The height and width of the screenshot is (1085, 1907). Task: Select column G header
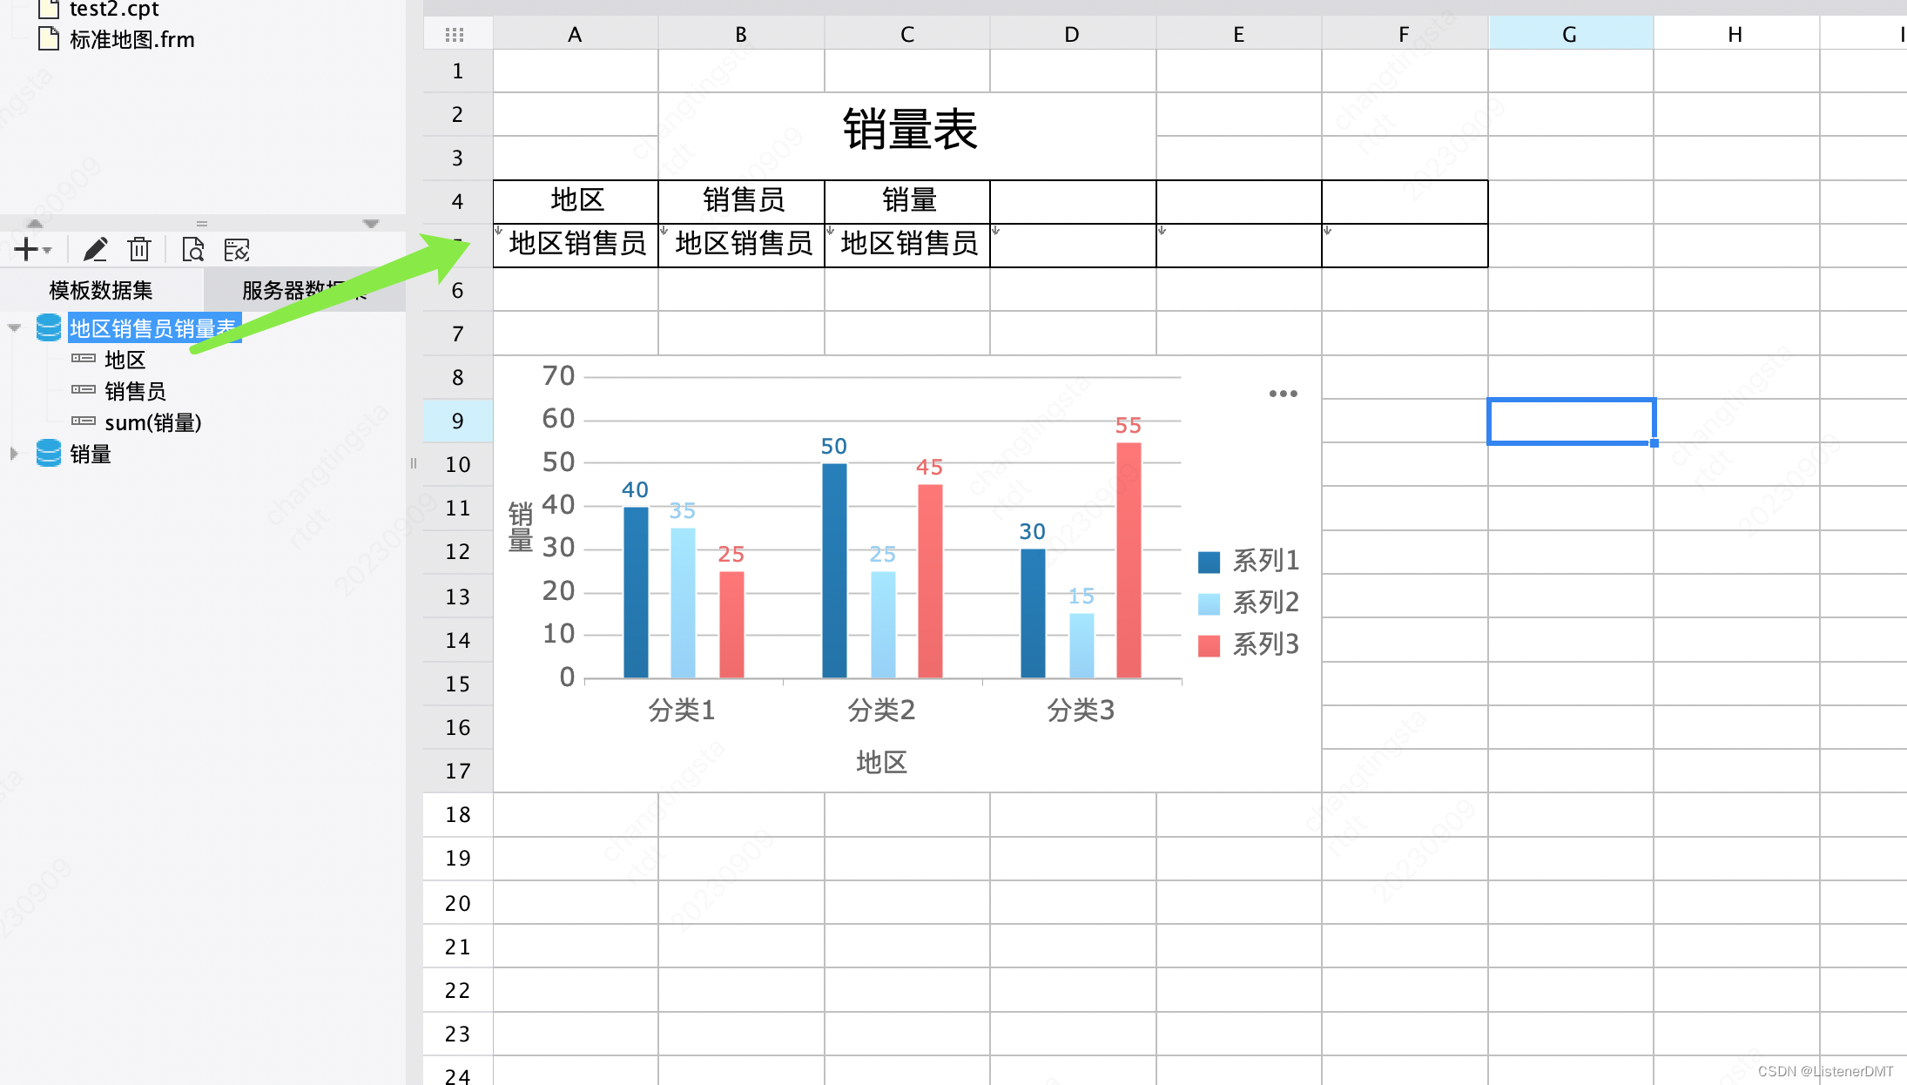(1570, 34)
